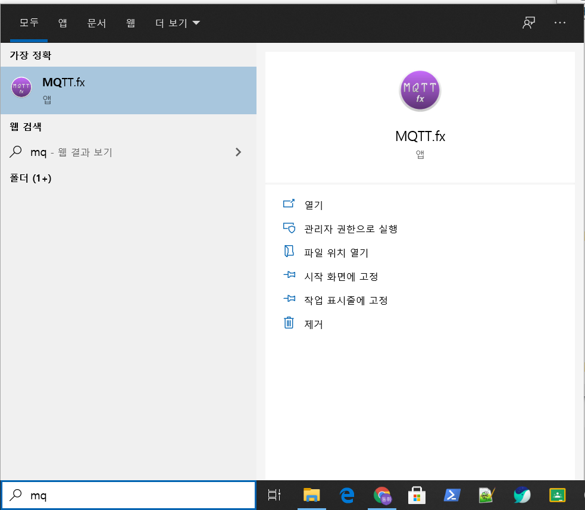
Task: Open Task View from the taskbar
Action: coord(274,495)
